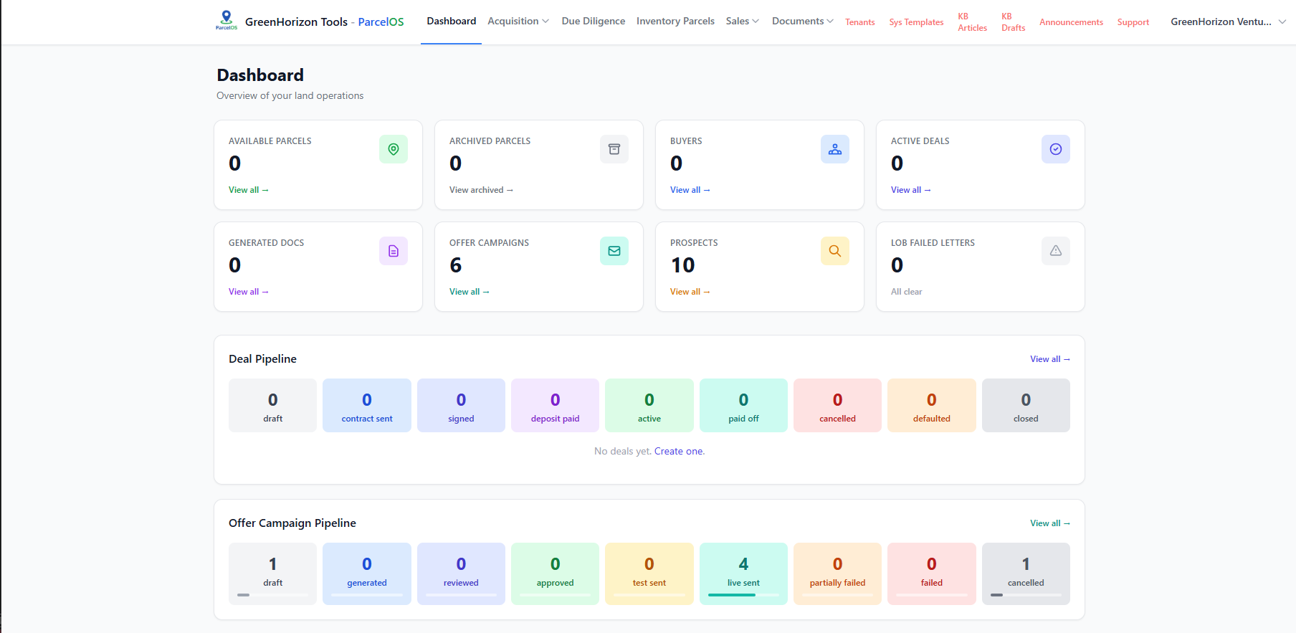Select the Offer Campaign cancelled tile
This screenshot has height=633, width=1296.
pos(1026,573)
